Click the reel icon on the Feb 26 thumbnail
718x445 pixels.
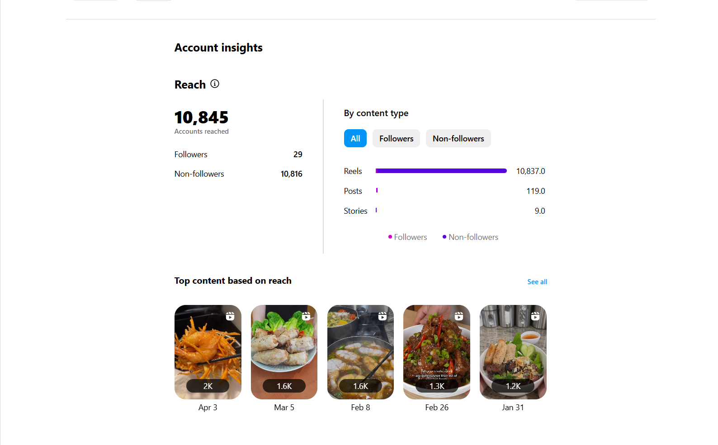click(x=459, y=316)
